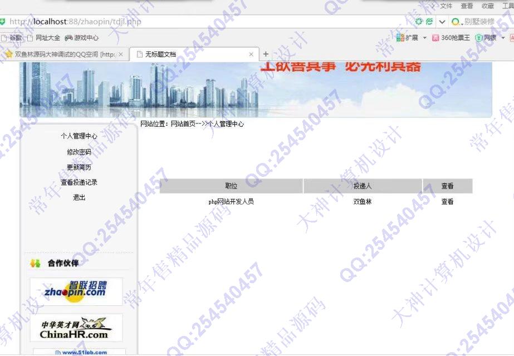Open the www.51job.com partner logo

pos(79,352)
